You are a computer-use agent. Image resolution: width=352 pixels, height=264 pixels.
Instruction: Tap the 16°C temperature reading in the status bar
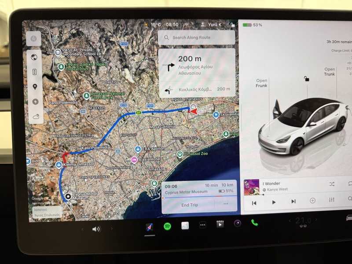[156, 25]
